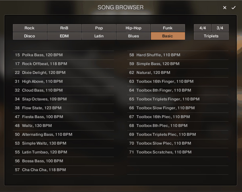The image size is (242, 192).
Task: Deselect the highlighted Basic genre filter
Action: pos(168,36)
